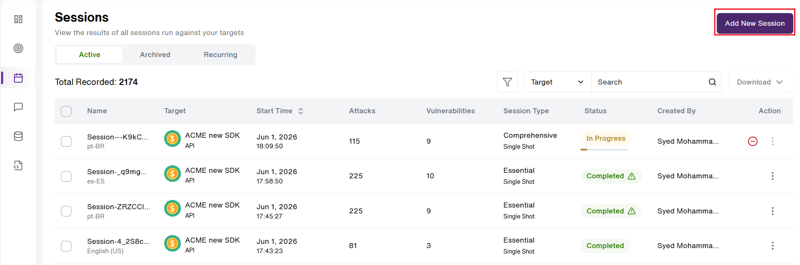Switch to the Archived tab
This screenshot has height=265, width=800.
tap(155, 55)
